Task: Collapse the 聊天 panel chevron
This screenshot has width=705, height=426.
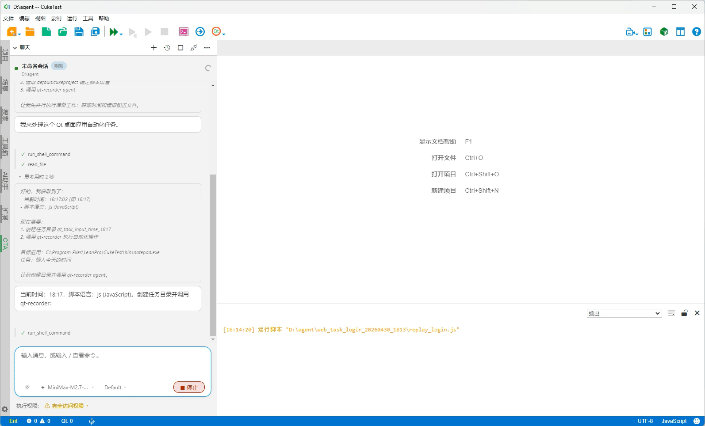Action: click(x=15, y=48)
